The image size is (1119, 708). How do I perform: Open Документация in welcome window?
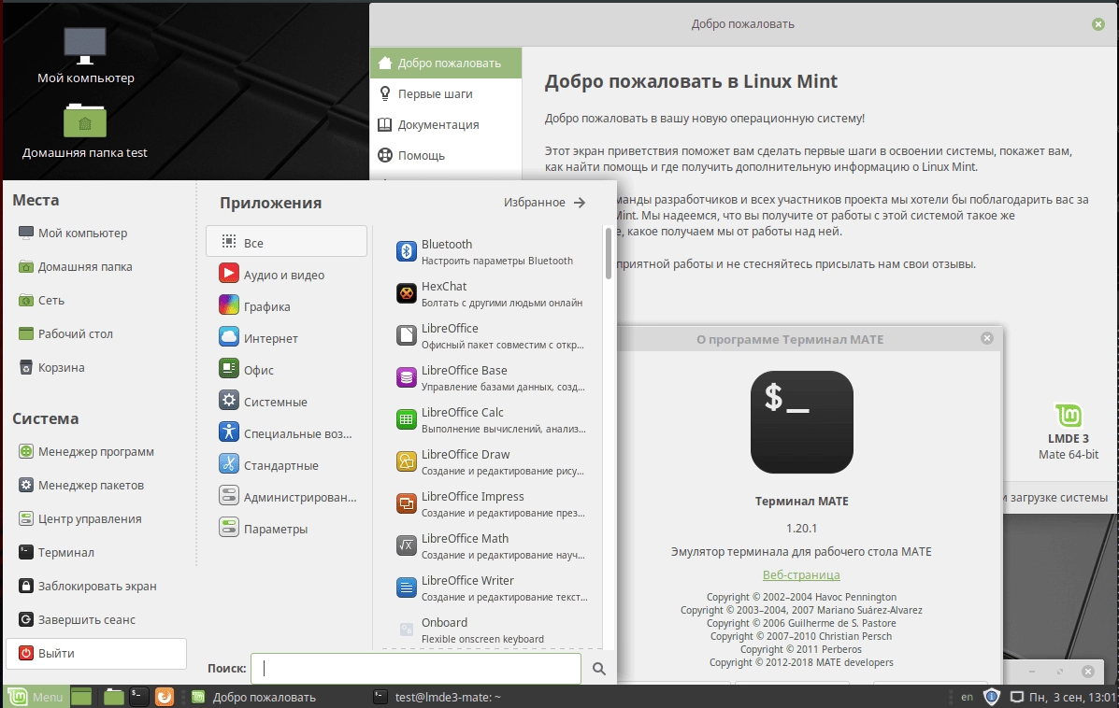click(446, 124)
